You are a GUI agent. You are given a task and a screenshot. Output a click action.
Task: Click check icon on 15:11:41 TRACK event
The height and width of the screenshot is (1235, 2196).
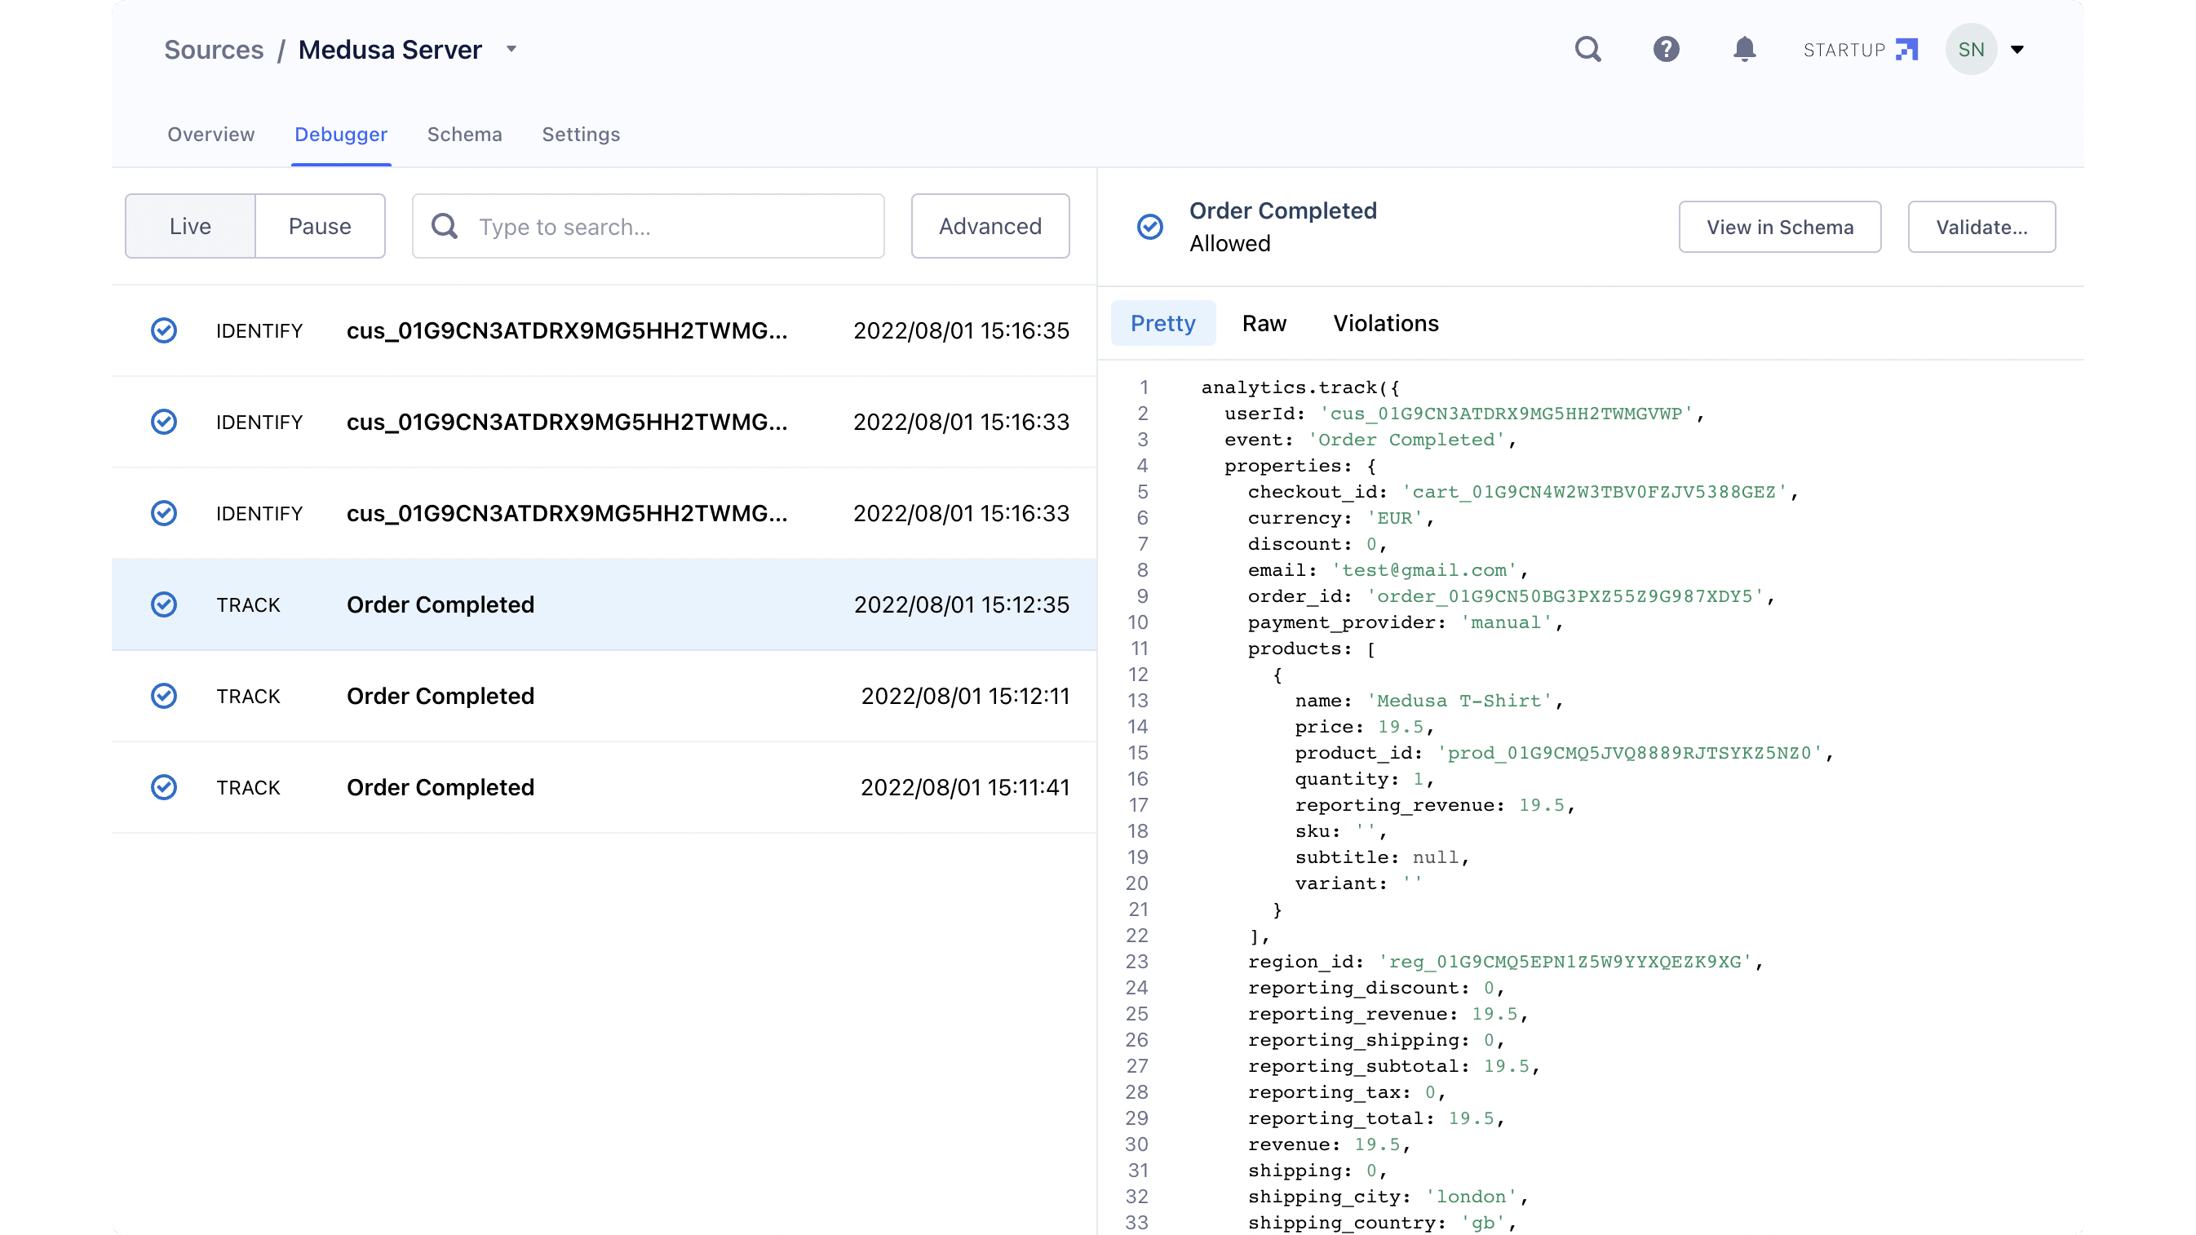164,787
